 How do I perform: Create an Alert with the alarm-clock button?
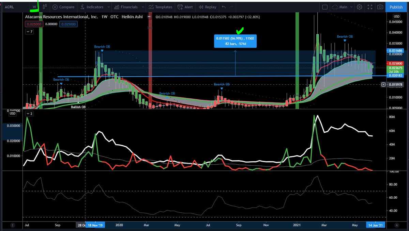186,7
